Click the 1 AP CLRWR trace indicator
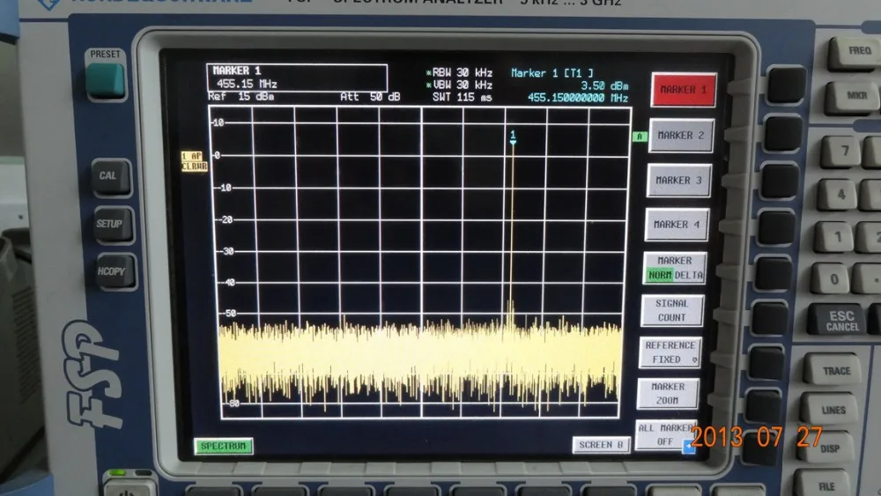The height and width of the screenshot is (496, 881). click(194, 161)
